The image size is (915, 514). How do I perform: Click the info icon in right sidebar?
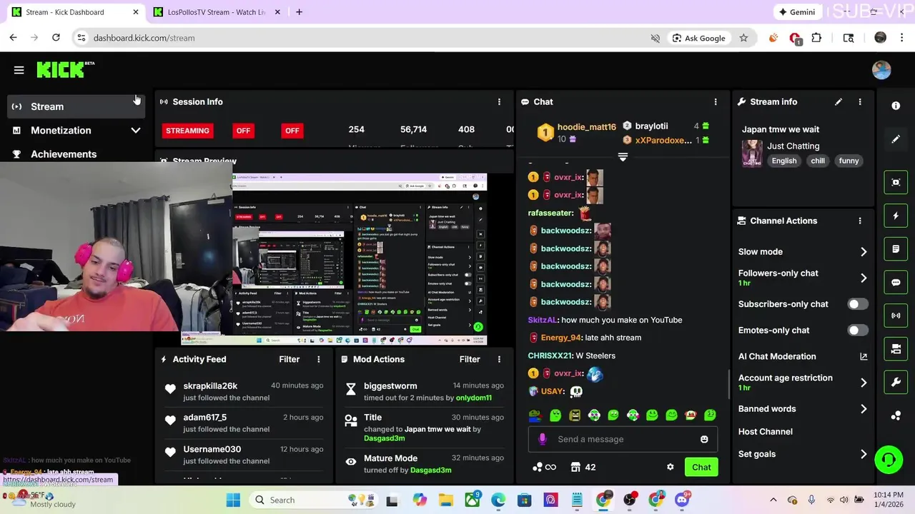pos(896,106)
